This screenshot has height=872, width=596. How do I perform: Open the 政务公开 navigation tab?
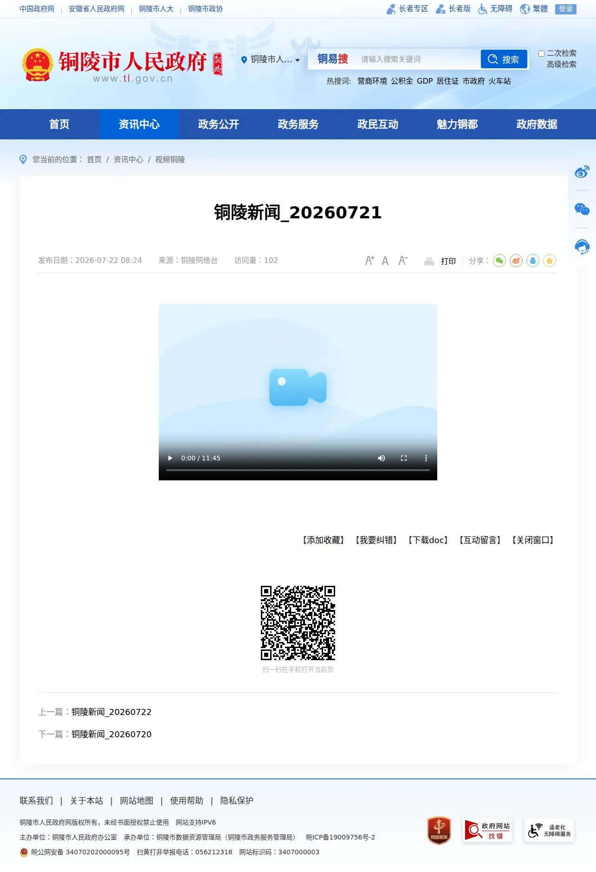coord(219,125)
